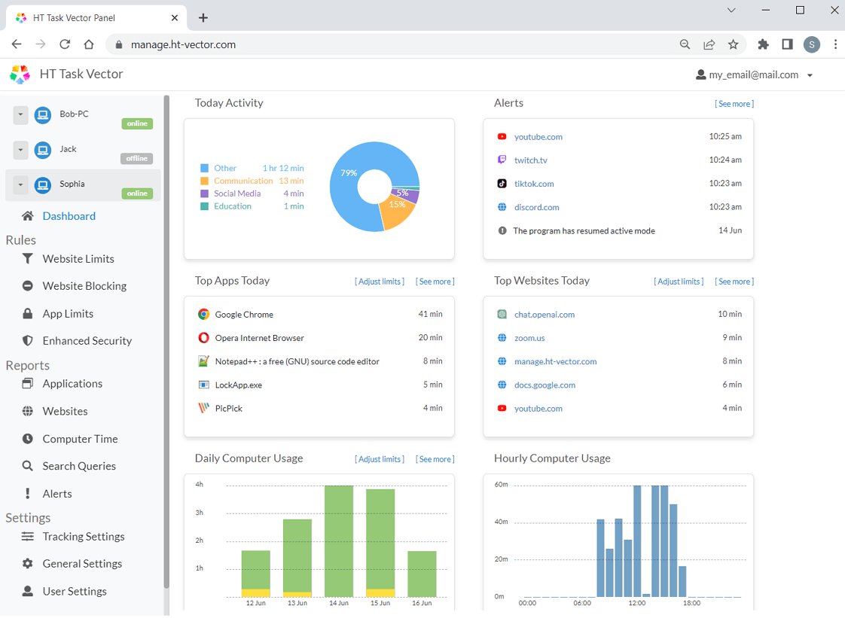Screen dimensions: 845x618
Task: Click the Search Queries magnifier icon
Action: click(28, 466)
